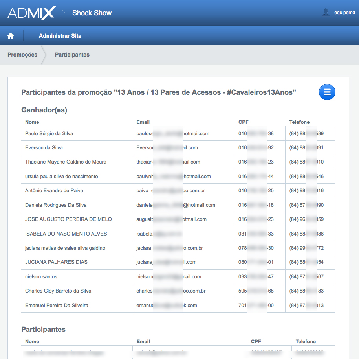This screenshot has width=359, height=359.
Task: Select the Paulo Sérgio da Silva row
Action: pos(49,133)
